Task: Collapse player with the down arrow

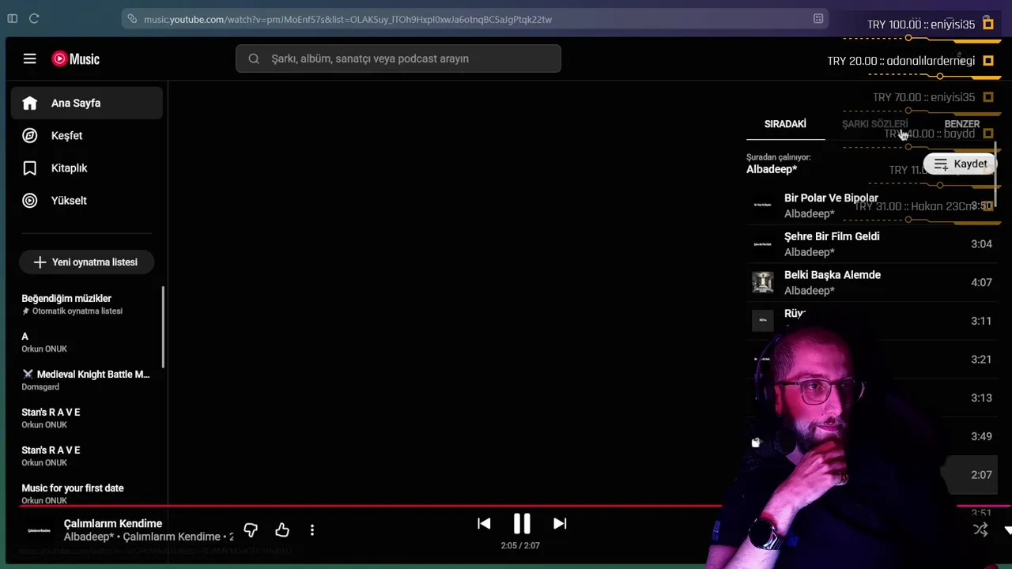Action: pos(1007,529)
